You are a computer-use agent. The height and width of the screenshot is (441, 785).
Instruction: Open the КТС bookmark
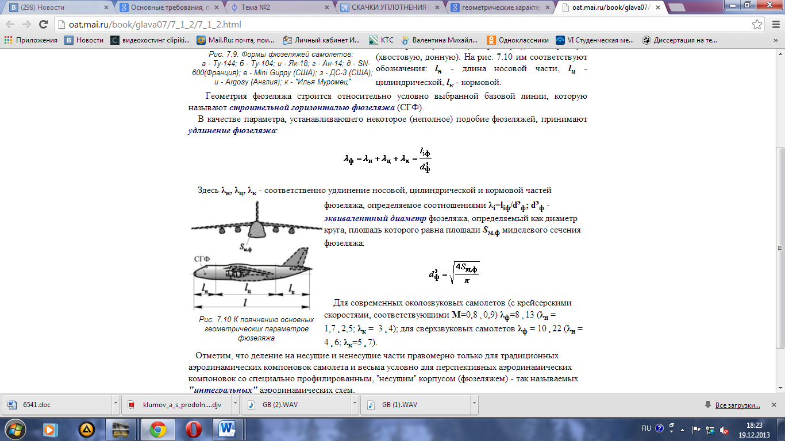(382, 40)
